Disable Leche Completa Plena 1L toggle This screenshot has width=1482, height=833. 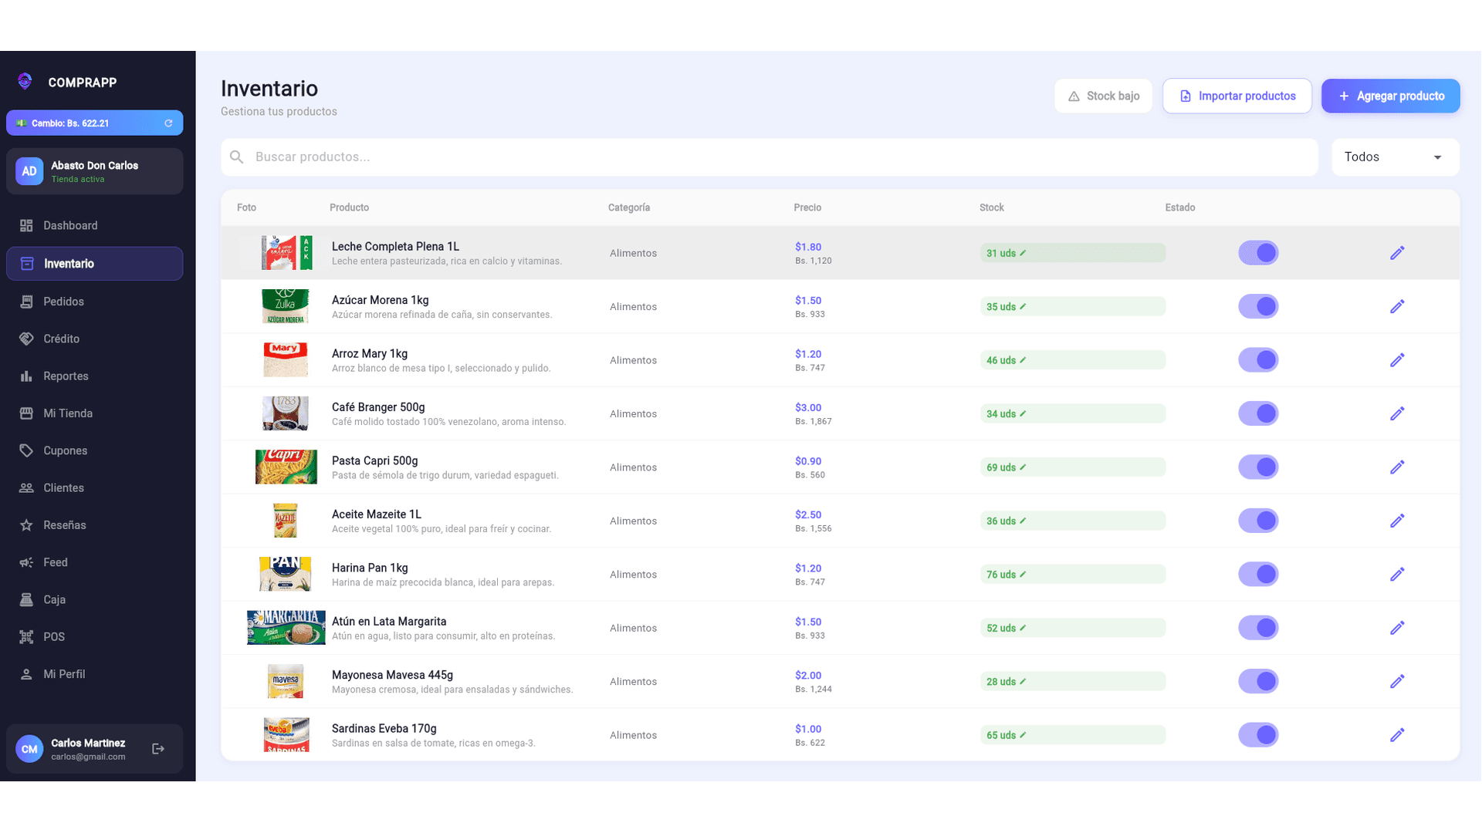coord(1258,253)
